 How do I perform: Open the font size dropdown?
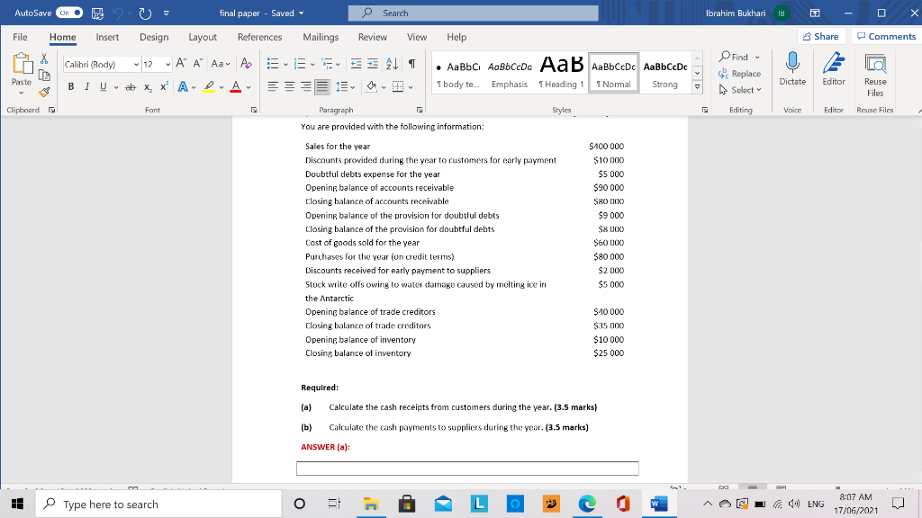coord(168,63)
